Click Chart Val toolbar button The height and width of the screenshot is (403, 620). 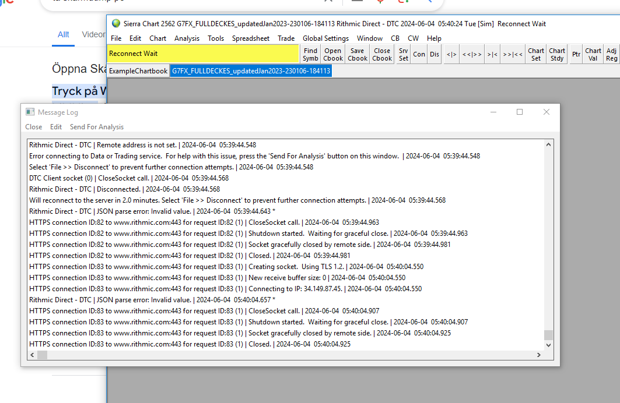[593, 54]
